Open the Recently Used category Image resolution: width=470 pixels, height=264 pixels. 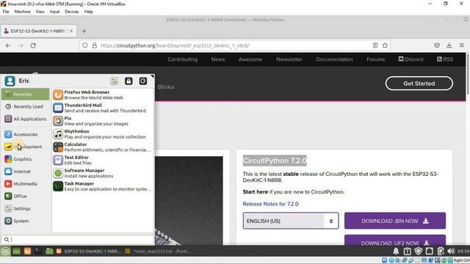(x=26, y=106)
